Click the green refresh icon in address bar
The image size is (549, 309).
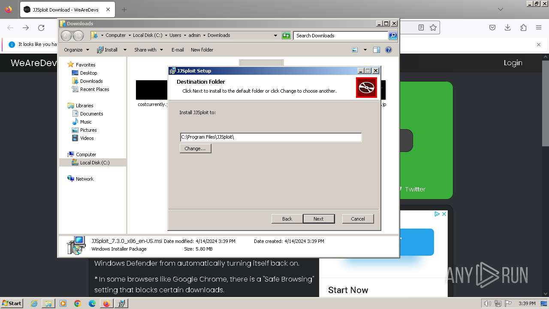286,36
